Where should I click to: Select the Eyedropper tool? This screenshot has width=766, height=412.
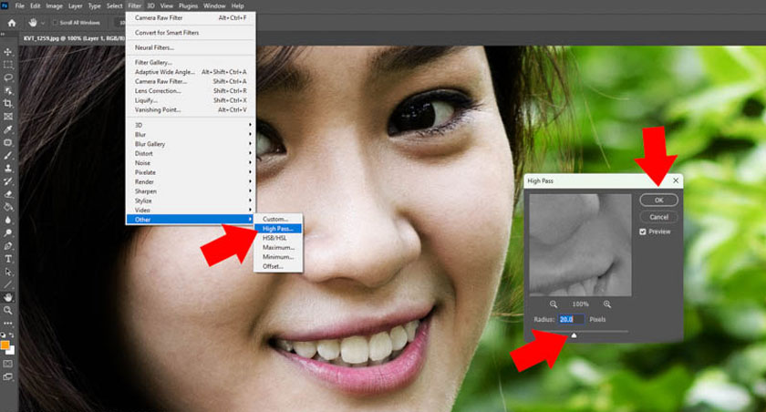point(8,129)
